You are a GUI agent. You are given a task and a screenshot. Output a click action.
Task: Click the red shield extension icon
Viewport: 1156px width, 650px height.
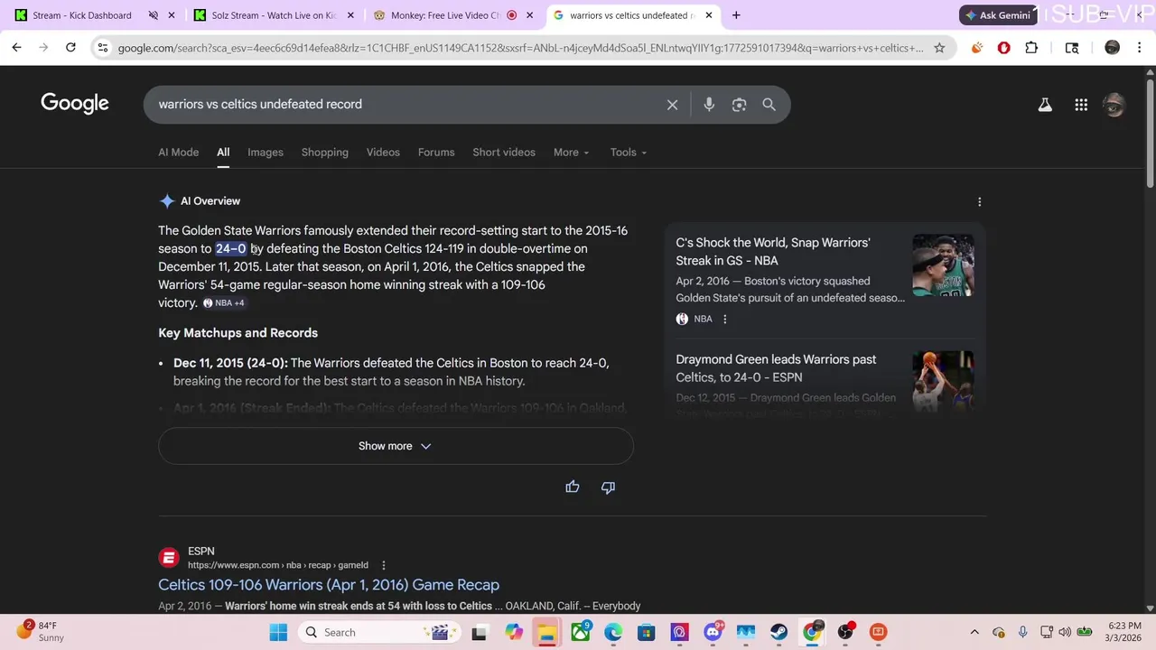click(x=1003, y=48)
